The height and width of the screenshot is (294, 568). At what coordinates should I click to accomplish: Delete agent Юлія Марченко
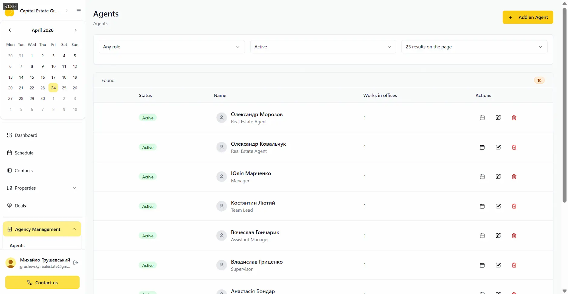514,177
